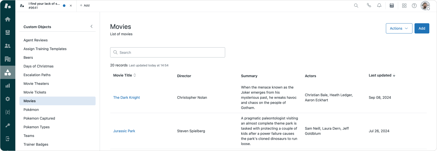
Task: Close the ticket #9641 tab
Action: click(71, 6)
